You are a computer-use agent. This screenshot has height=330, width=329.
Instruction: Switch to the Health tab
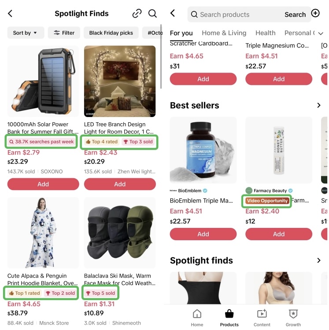[266, 33]
